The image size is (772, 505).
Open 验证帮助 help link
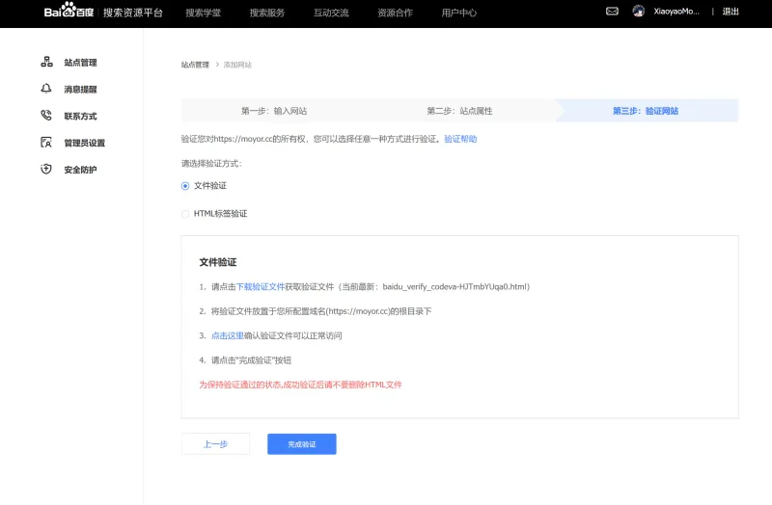point(460,139)
